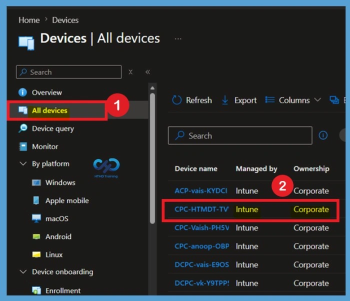Click the Columns list icon

point(269,100)
